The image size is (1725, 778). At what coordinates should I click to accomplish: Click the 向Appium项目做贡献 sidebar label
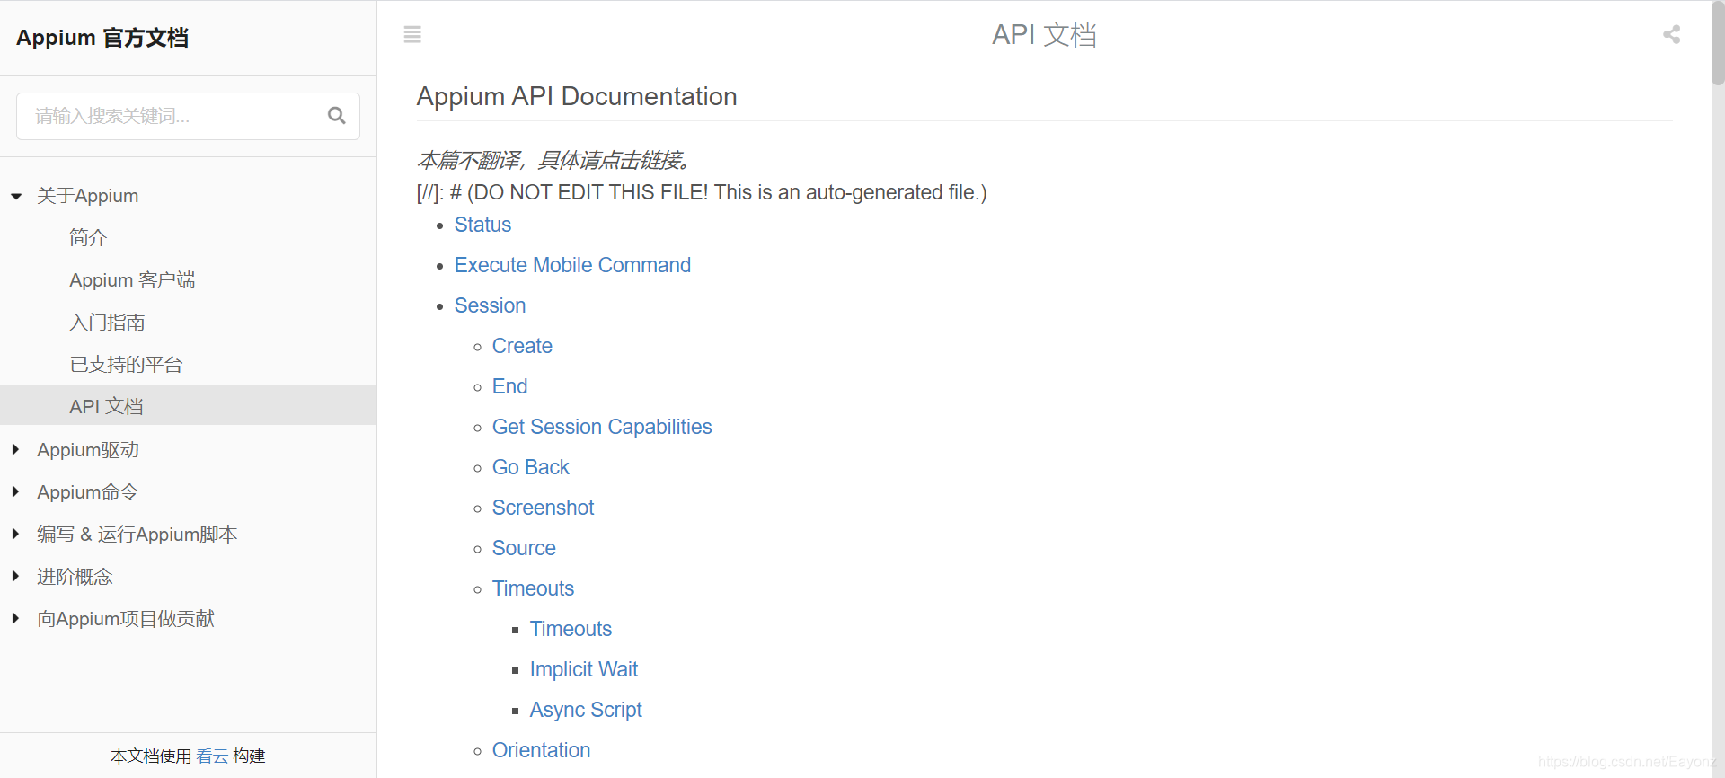[x=126, y=618]
